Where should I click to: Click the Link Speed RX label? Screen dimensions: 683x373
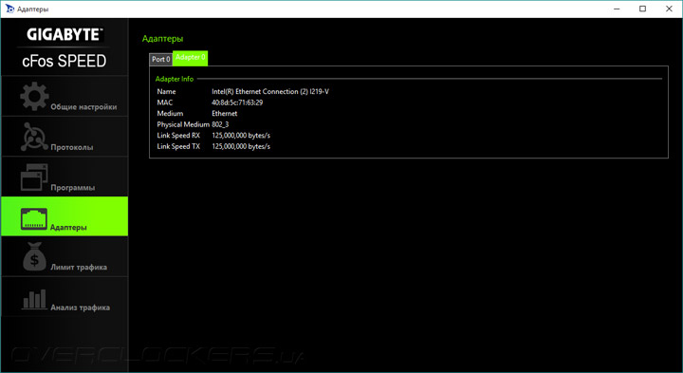coord(178,136)
